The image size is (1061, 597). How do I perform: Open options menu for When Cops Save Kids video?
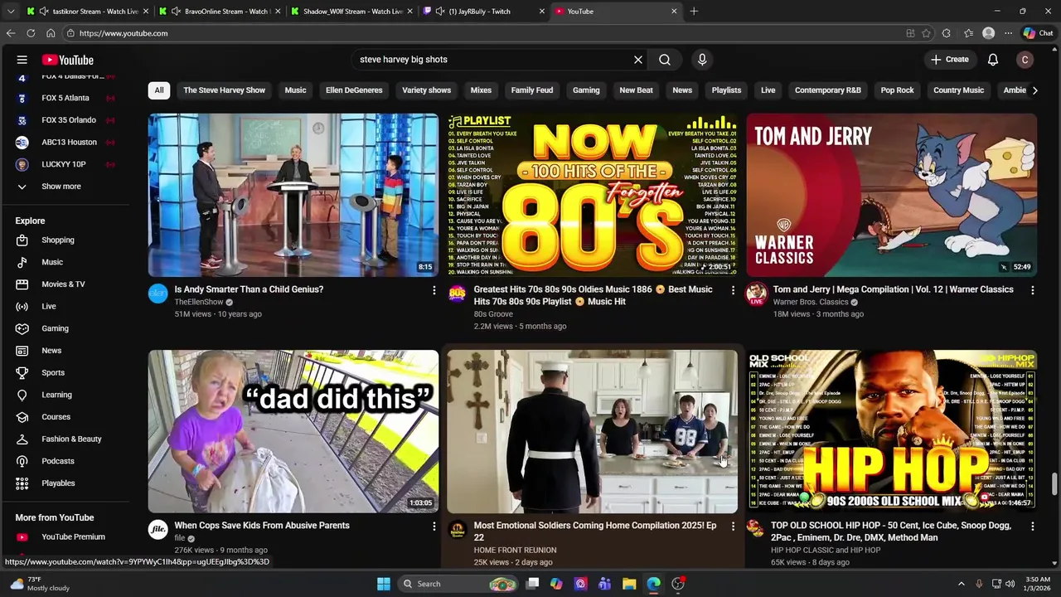[x=434, y=526]
